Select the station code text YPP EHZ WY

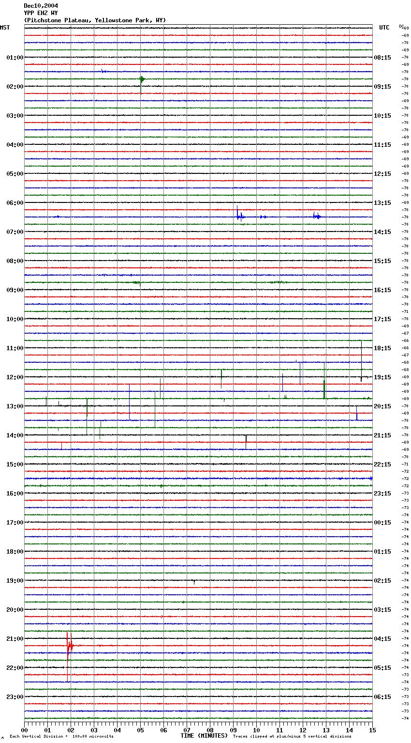click(x=41, y=13)
